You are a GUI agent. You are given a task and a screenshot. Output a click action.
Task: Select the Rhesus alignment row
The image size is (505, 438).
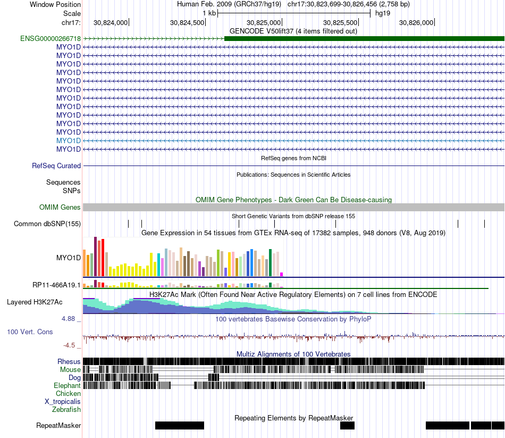(x=294, y=361)
